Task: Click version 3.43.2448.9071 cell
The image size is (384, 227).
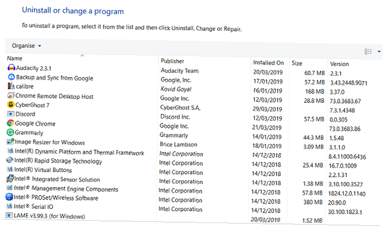Action: [349, 83]
